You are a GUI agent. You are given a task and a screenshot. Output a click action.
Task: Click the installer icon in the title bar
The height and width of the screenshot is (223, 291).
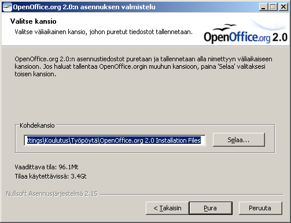pyautogui.click(x=7, y=7)
